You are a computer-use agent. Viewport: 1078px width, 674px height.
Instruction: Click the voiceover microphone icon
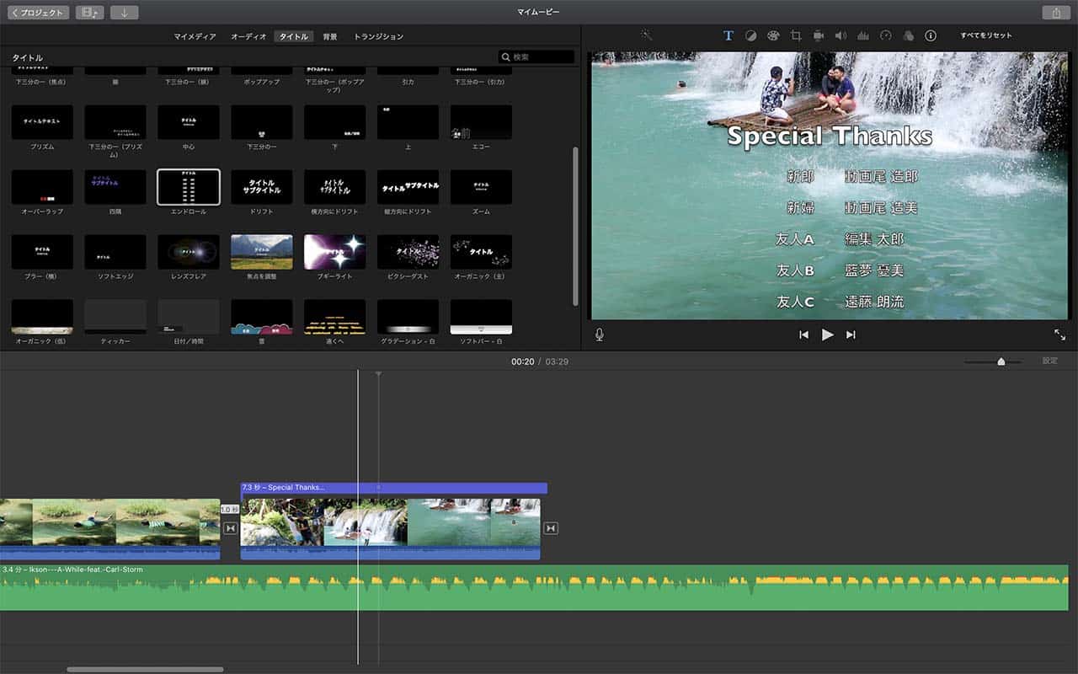[600, 334]
